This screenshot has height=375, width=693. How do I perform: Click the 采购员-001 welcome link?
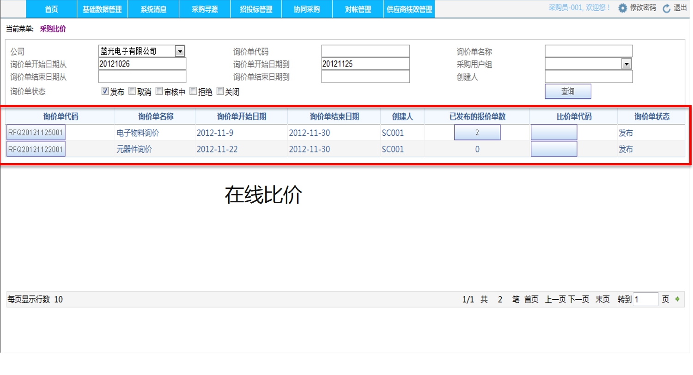tap(579, 8)
